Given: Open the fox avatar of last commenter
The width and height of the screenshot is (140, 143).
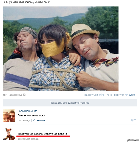Looking at the screenshot, I should click(x=9, y=134).
